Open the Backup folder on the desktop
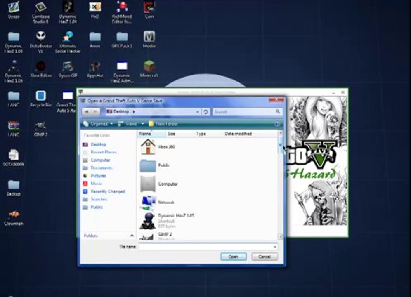Screen dimensions: 411x297 tap(14, 188)
